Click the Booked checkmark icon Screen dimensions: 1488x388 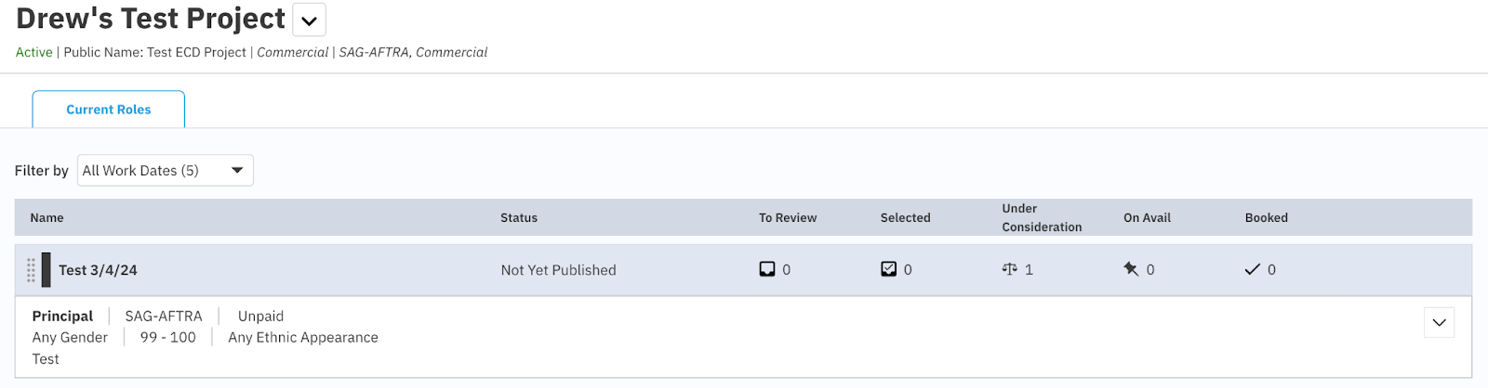pyautogui.click(x=1253, y=269)
